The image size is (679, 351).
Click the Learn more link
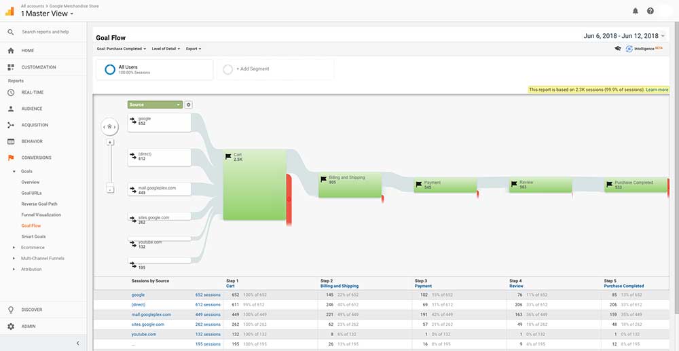pyautogui.click(x=657, y=90)
